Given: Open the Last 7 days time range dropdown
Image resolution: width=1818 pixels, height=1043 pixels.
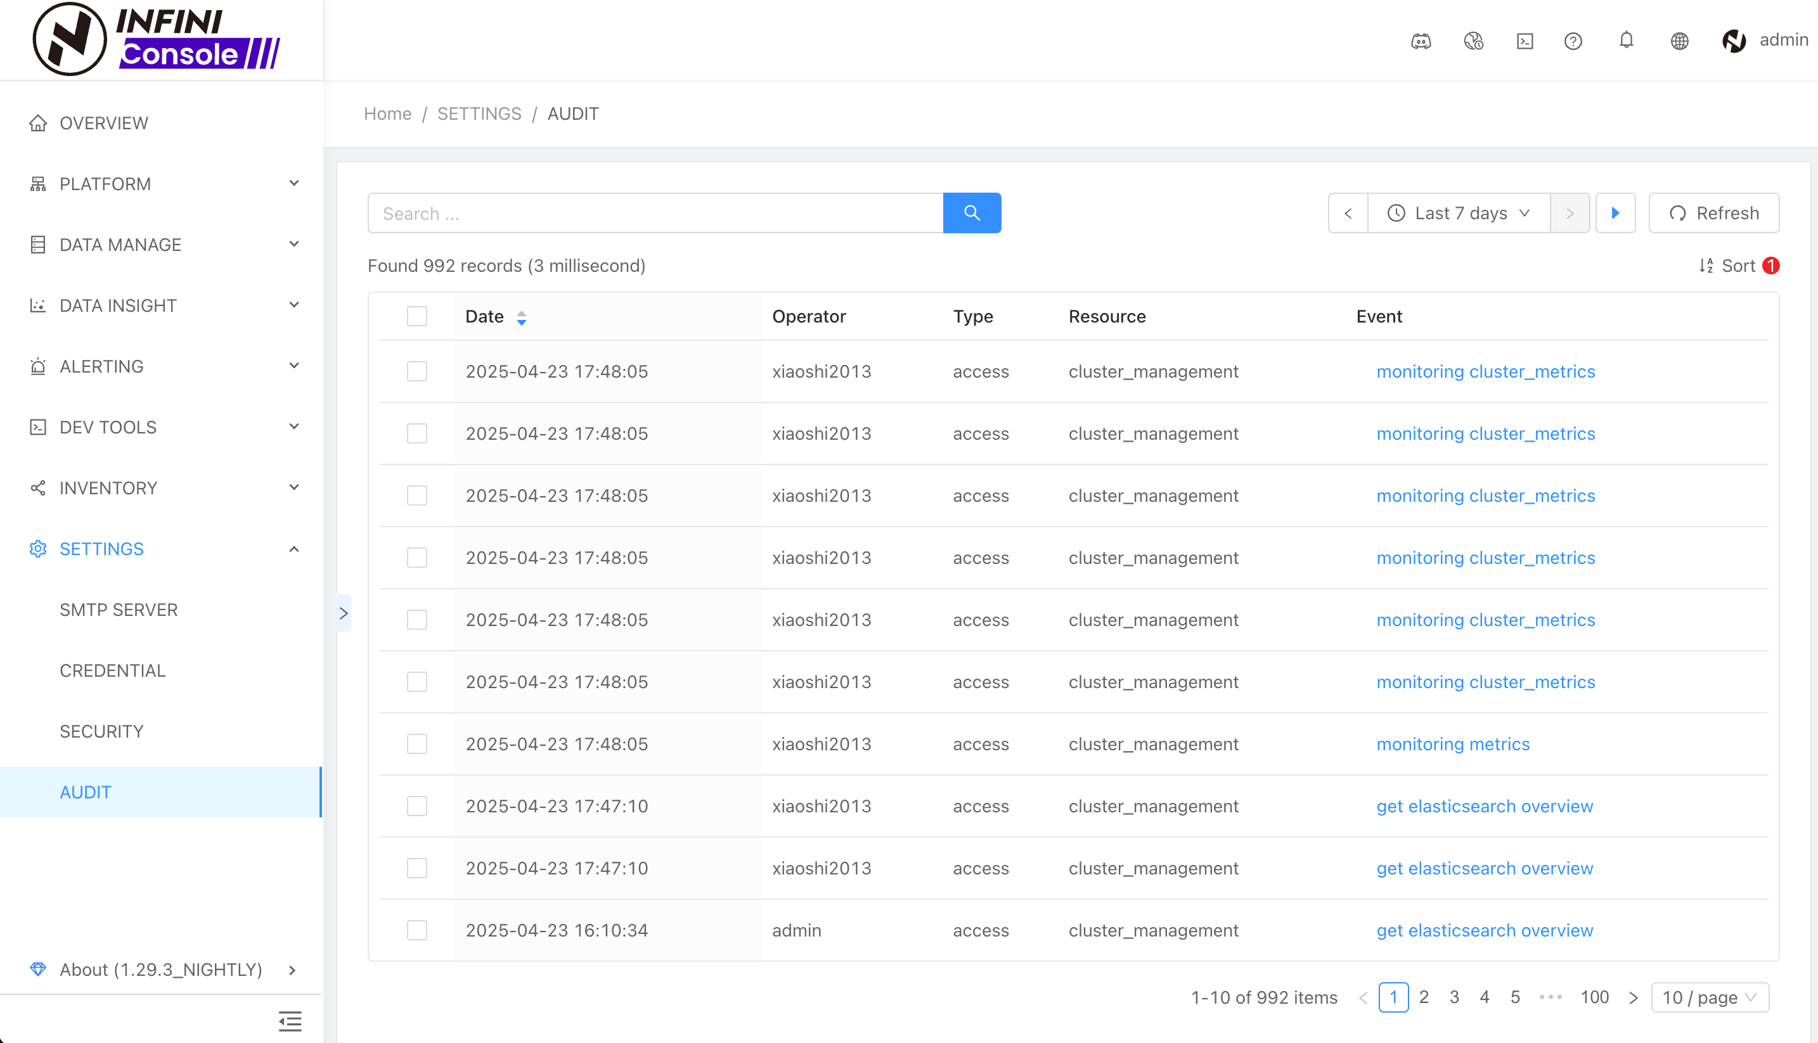Looking at the screenshot, I should (1459, 213).
